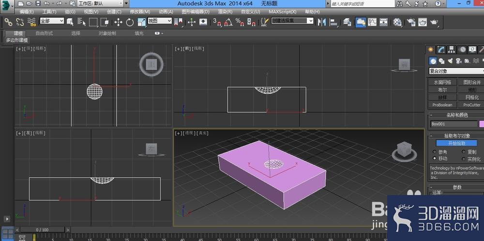This screenshot has height=241, width=484.
Task: Open the 渲染(R) menu
Action: coord(225,12)
